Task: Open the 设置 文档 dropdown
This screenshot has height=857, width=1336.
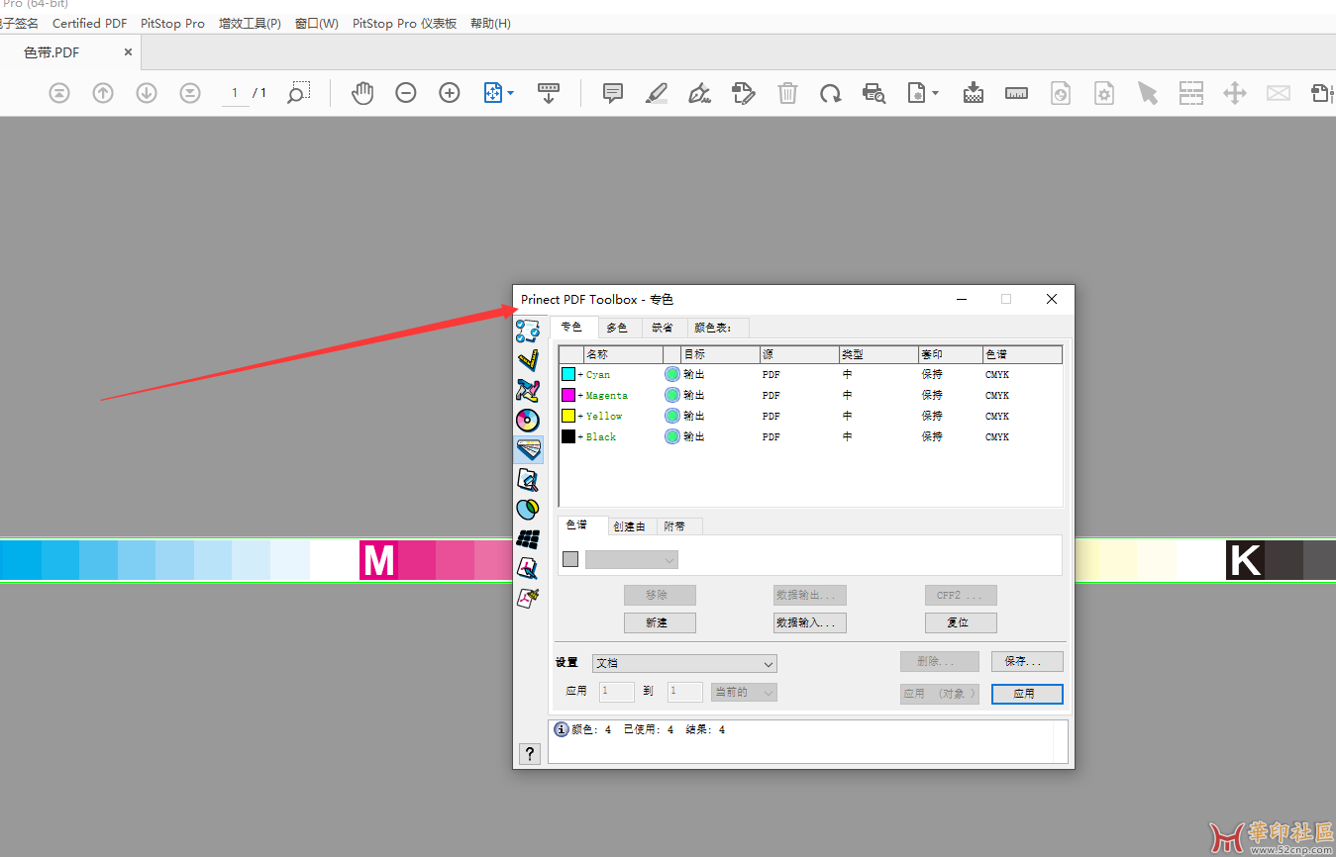Action: (x=684, y=663)
